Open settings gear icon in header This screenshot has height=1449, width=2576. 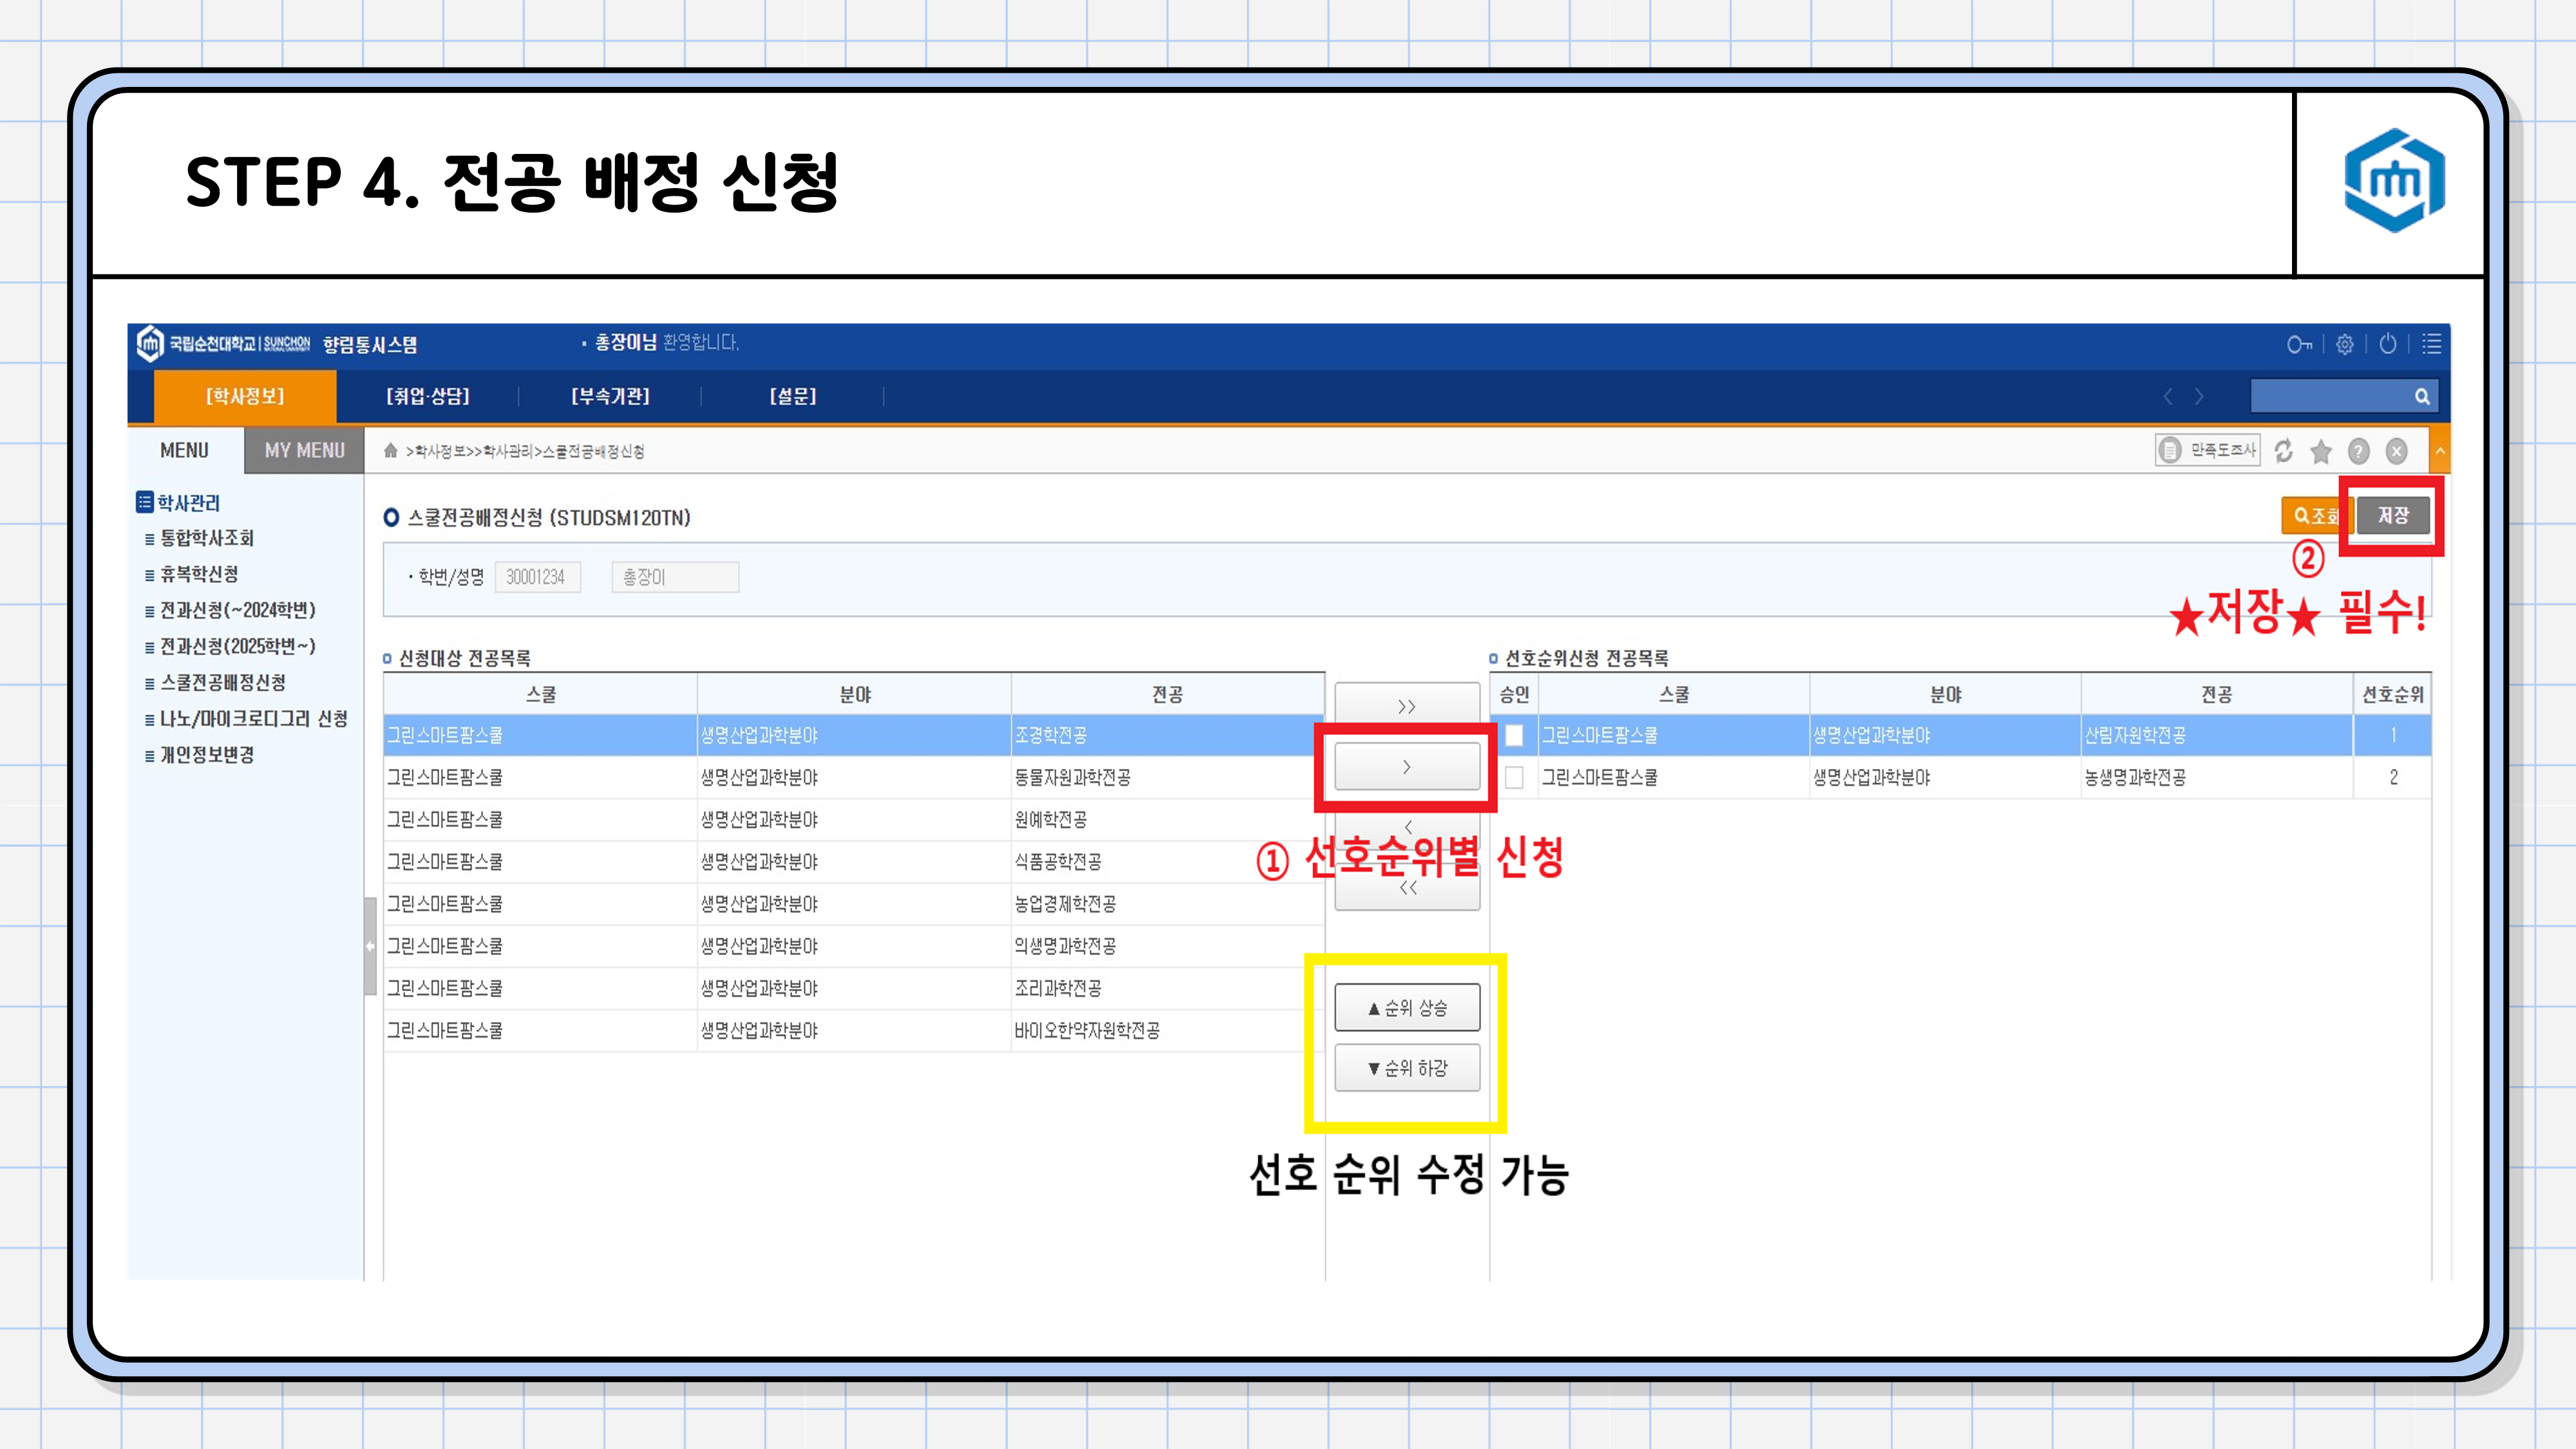coord(2345,345)
